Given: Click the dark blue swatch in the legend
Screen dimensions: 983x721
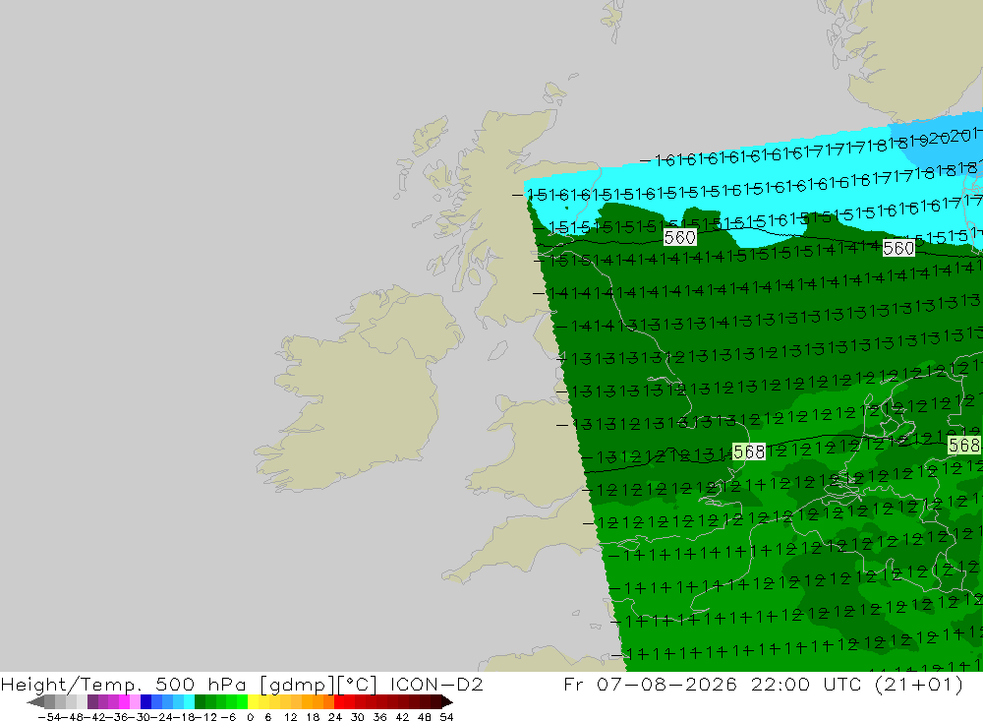Looking at the screenshot, I should pyautogui.click(x=146, y=701).
